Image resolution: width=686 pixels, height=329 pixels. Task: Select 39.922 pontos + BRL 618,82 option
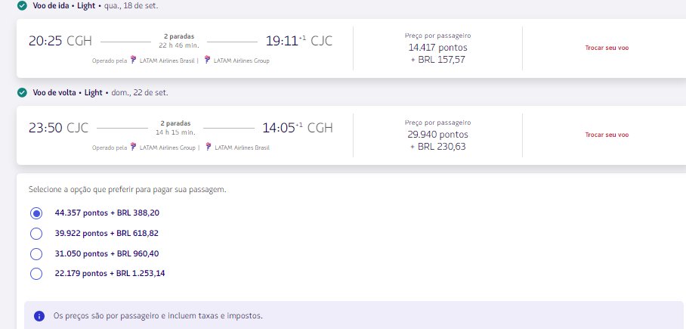coord(36,234)
